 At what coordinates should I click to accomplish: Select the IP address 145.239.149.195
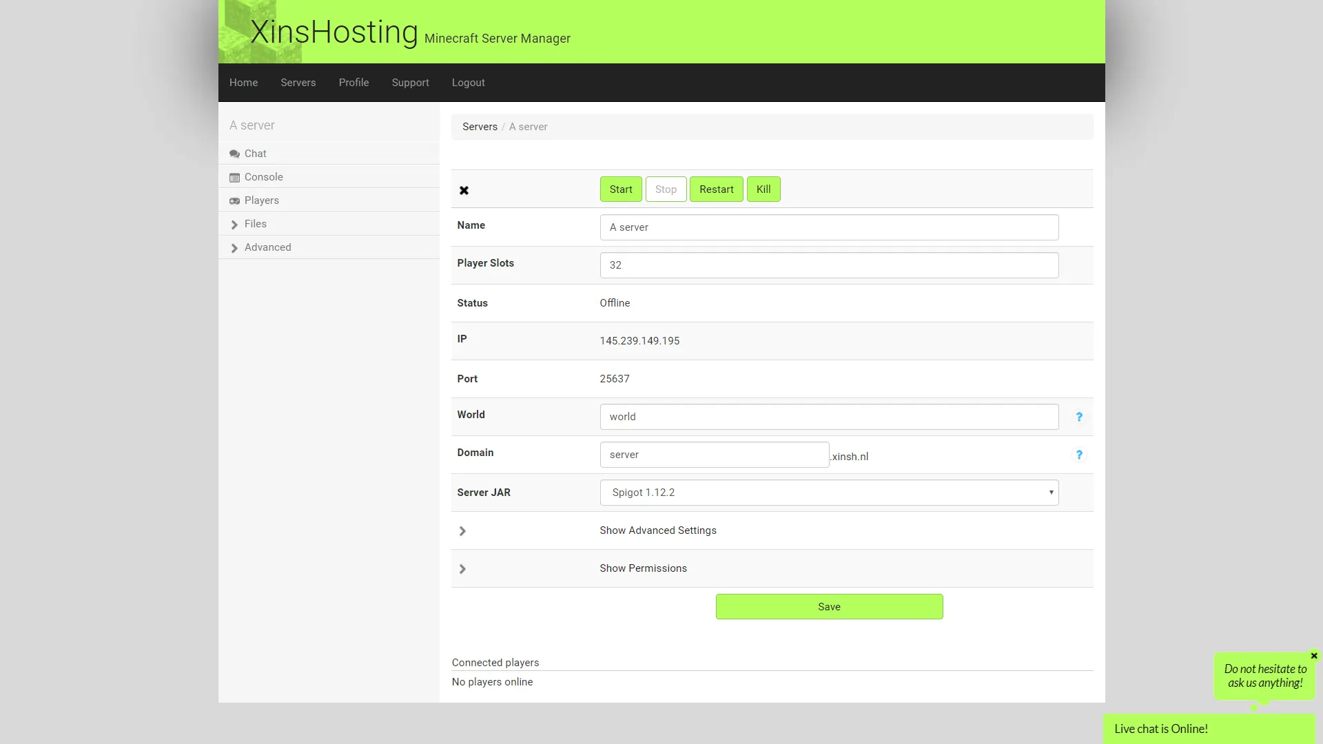(639, 341)
